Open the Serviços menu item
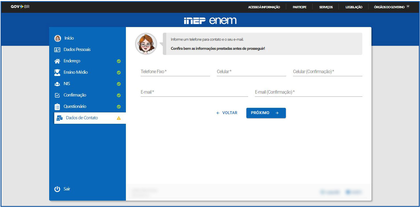This screenshot has width=420, height=208. (326, 7)
